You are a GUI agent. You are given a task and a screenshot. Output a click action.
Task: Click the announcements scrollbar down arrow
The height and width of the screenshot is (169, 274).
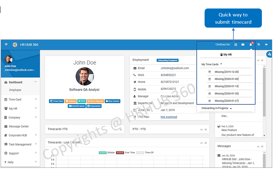pos(264,135)
